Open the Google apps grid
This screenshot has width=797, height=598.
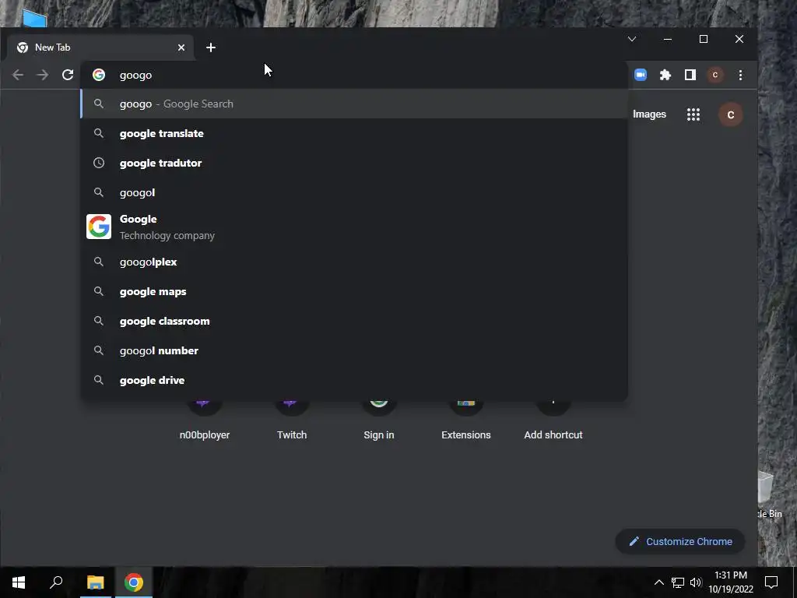click(693, 114)
